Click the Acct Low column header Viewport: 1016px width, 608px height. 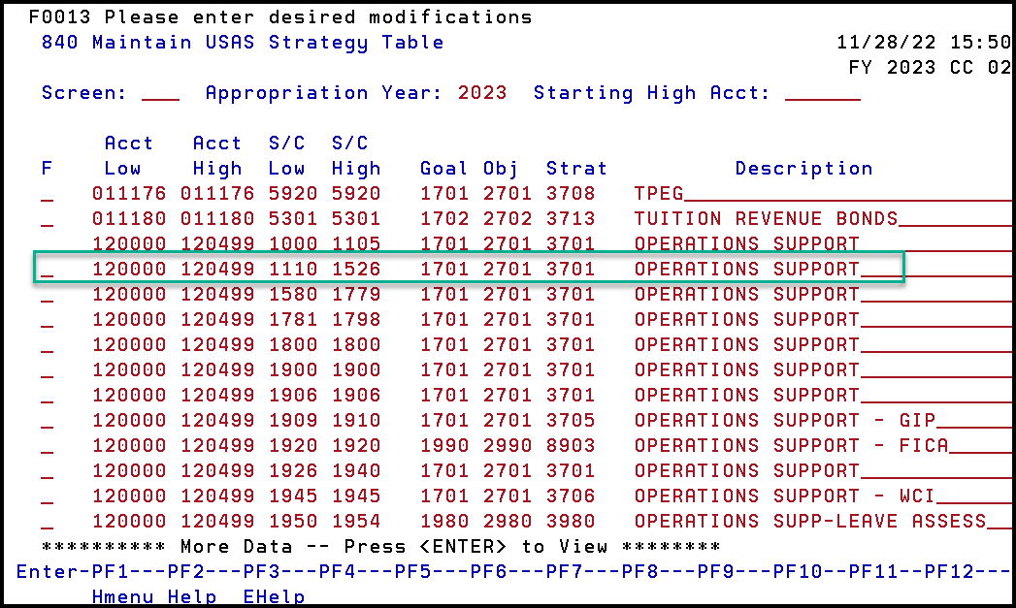(128, 155)
